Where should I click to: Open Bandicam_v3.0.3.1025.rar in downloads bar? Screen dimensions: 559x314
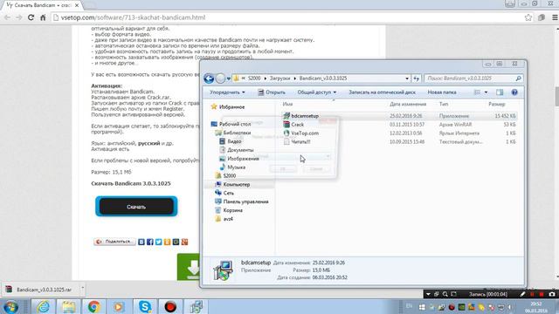(40, 290)
